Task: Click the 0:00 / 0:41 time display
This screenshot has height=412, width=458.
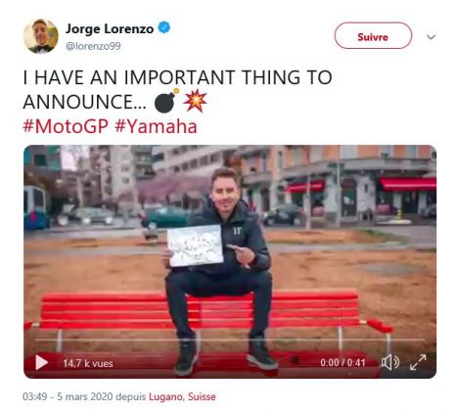Action: [x=343, y=362]
